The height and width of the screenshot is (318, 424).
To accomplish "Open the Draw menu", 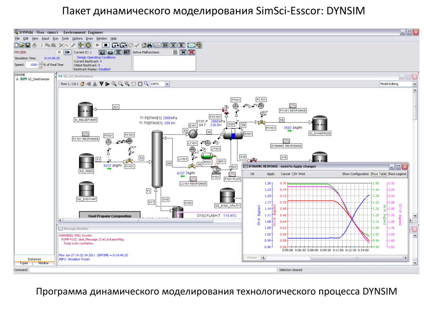I will click(x=89, y=39).
